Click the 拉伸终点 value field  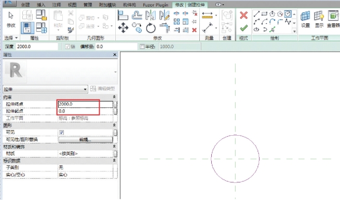[86, 104]
